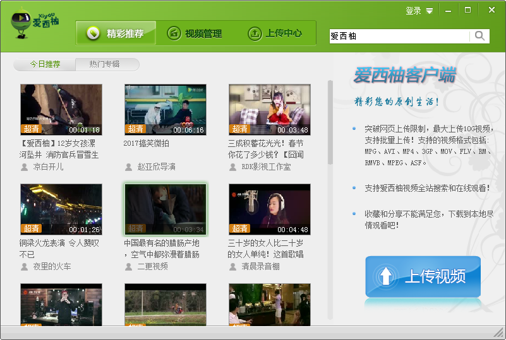Click user icon beside 夜里的火车
Screen dimensions: 506x340
coord(24,267)
